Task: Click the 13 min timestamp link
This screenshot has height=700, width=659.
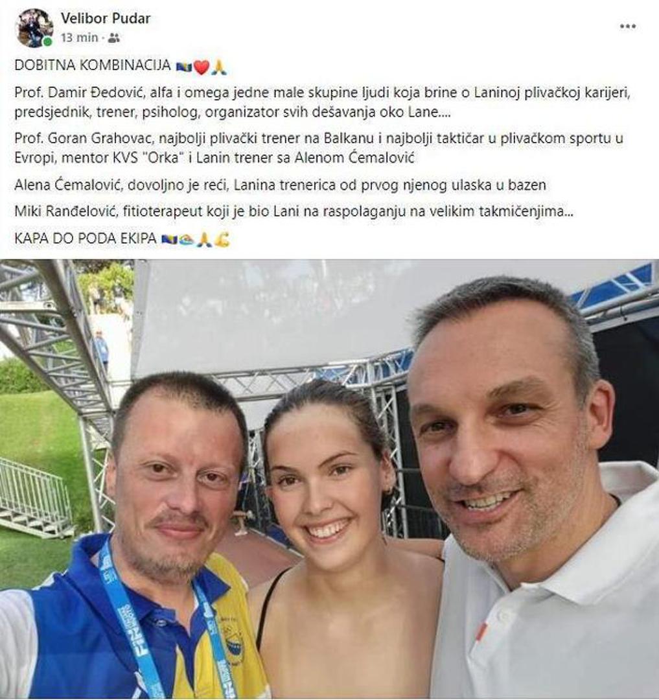Action: 80,38
